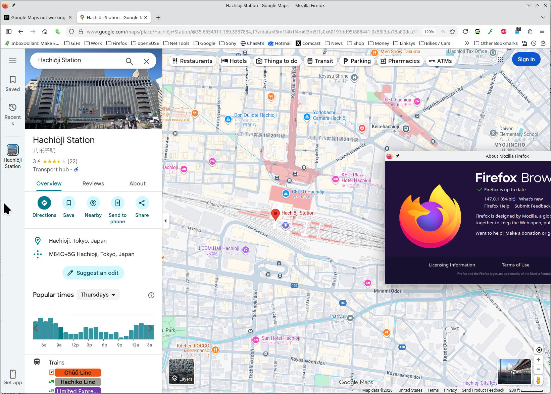
Task: Bookmark this page with star icon
Action: tap(452, 31)
